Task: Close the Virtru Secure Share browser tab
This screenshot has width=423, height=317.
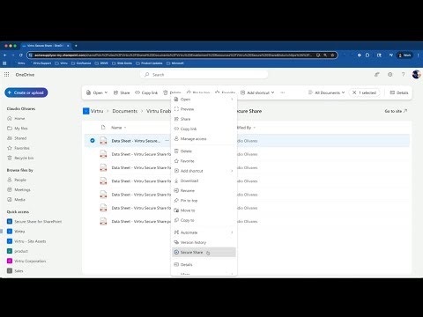Action: pyautogui.click(x=68, y=46)
